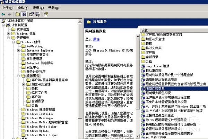The image size is (208, 139).
Task: Collapse the 计算机配置 tree node
Action: [3, 25]
